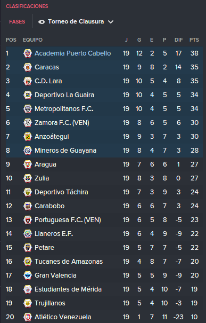Click the Caracas club badge icon
This screenshot has width=206, height=323.
(x=28, y=67)
